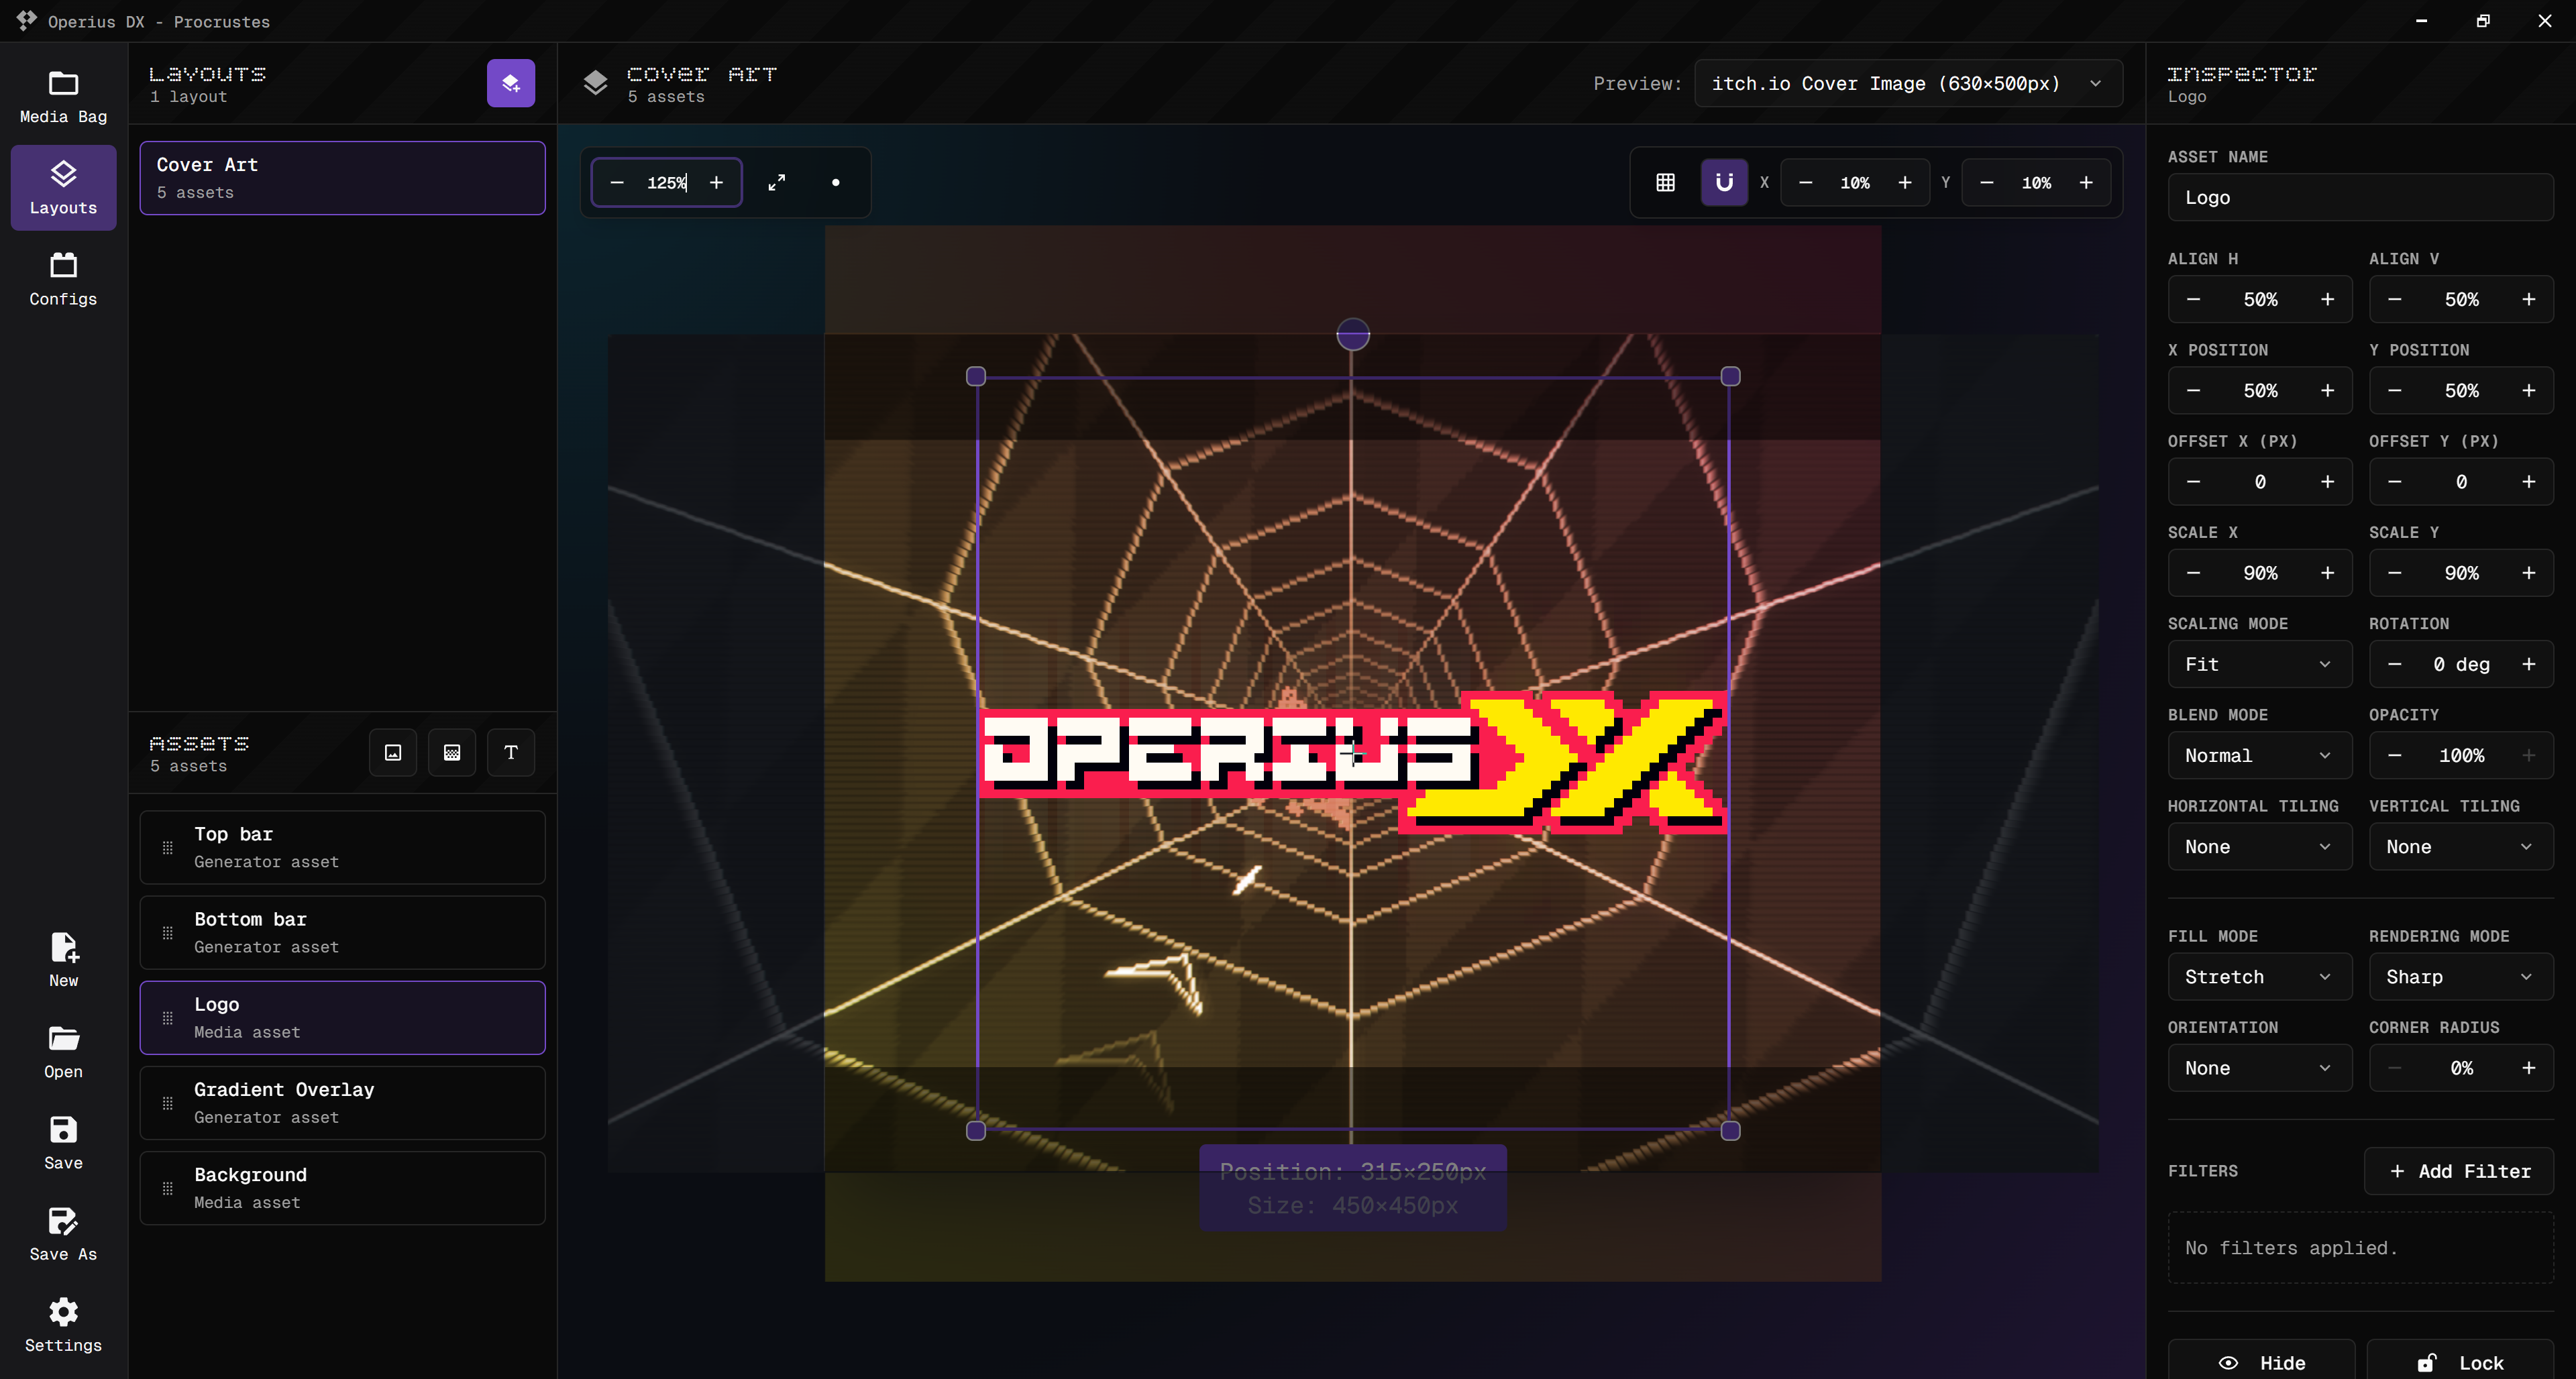Switch to the Configs panel
2576x1379 pixels.
pyautogui.click(x=62, y=279)
